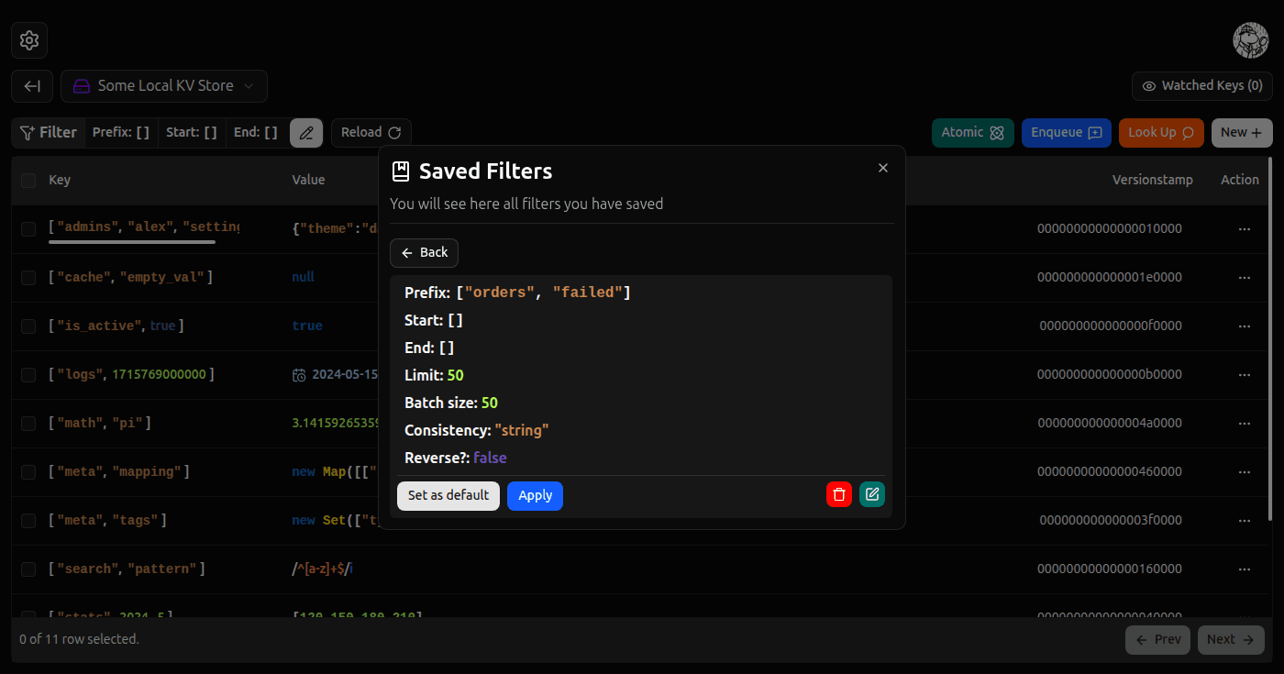The width and height of the screenshot is (1284, 674).
Task: Click the Saved Filters bookmark icon
Action: pyautogui.click(x=401, y=171)
